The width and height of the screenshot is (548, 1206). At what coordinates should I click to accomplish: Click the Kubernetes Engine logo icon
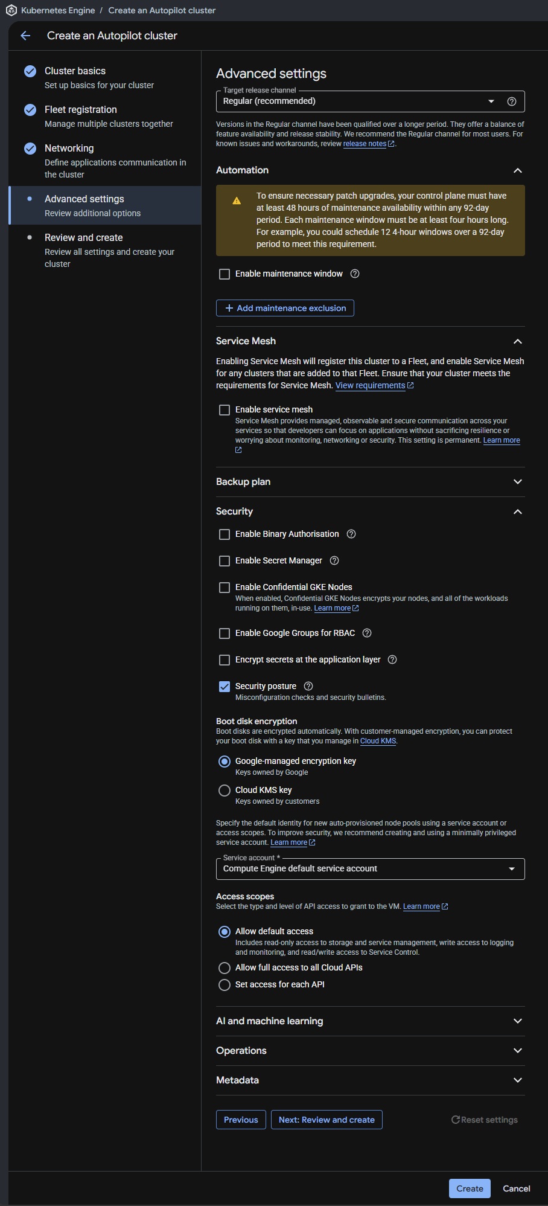(x=11, y=10)
